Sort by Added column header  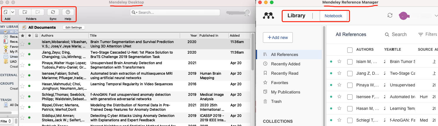coord(239,35)
